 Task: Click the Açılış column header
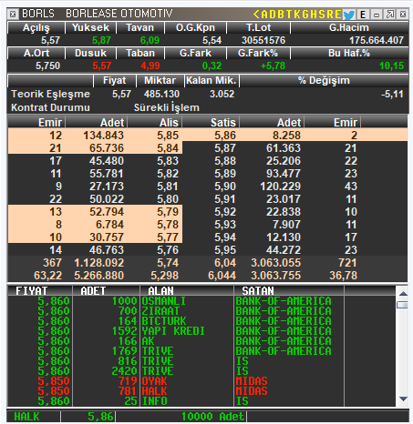coord(36,27)
